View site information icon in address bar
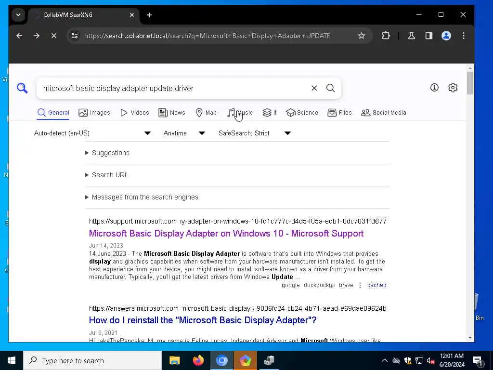The width and height of the screenshot is (493, 370). tap(75, 36)
